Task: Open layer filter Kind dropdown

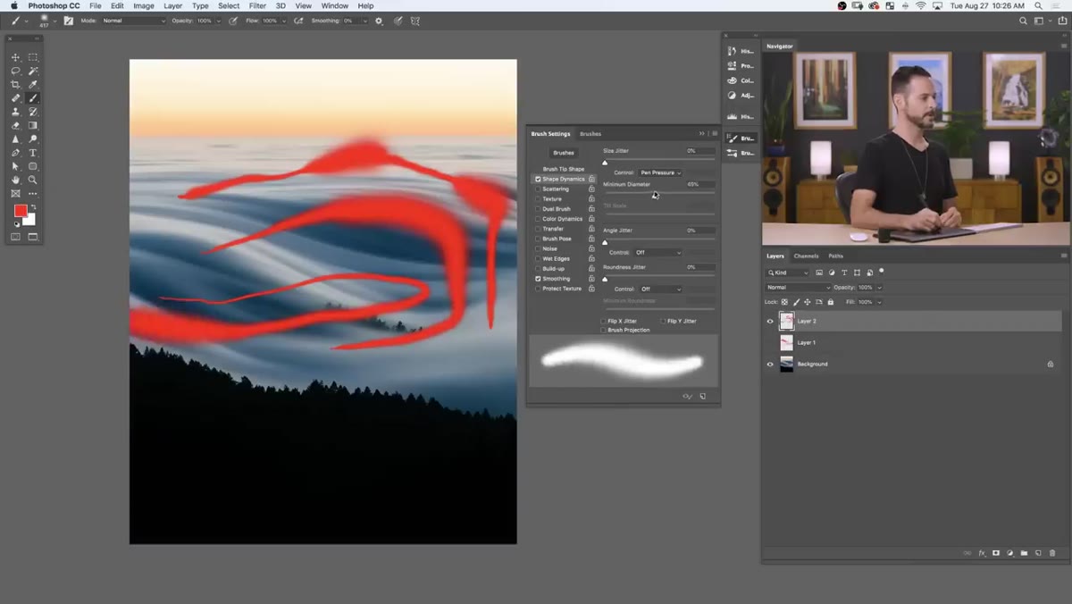Action: coord(787,273)
